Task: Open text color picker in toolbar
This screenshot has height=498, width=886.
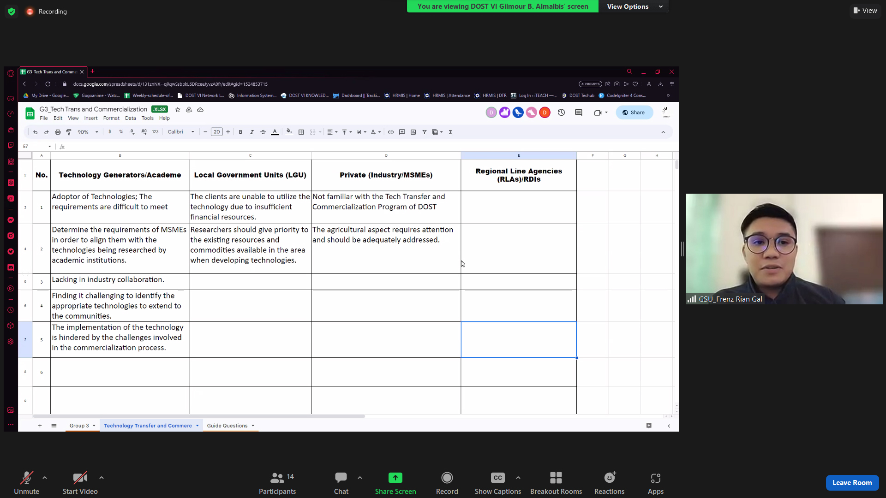Action: point(275,132)
